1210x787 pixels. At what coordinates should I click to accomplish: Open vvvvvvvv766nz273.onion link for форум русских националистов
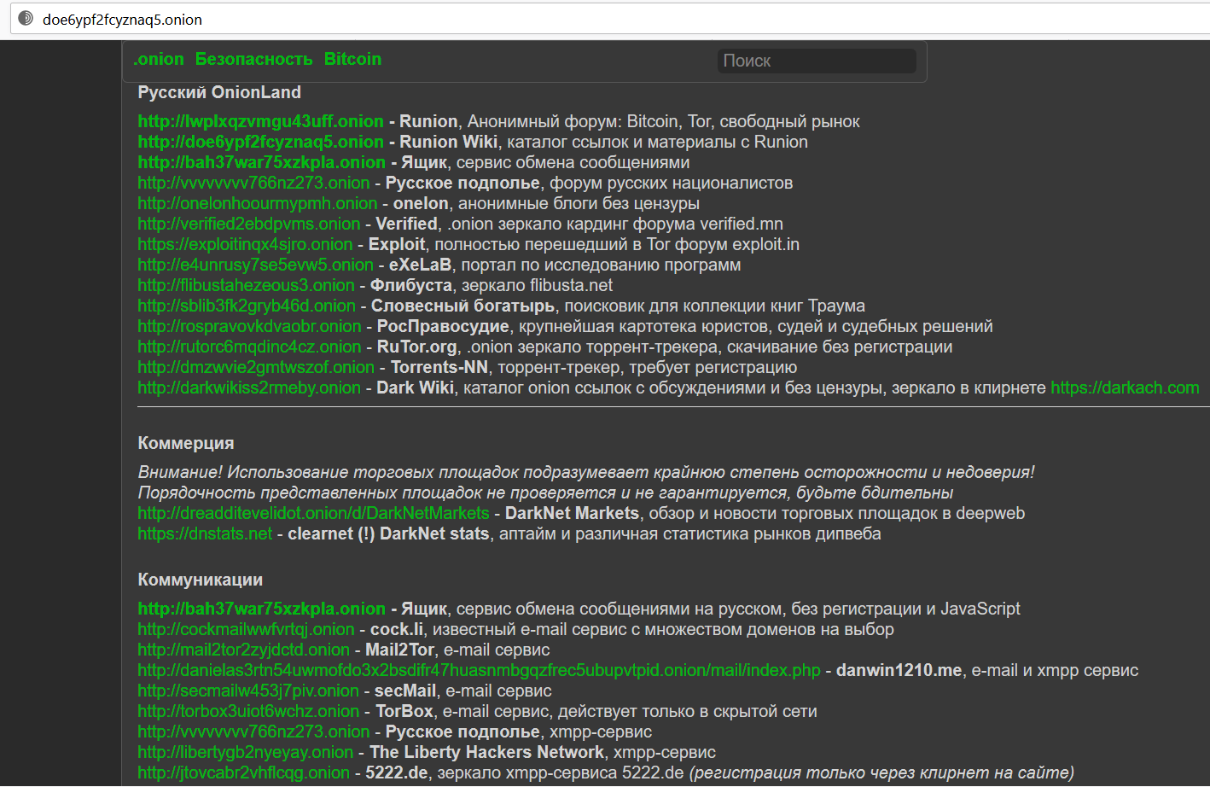(254, 183)
